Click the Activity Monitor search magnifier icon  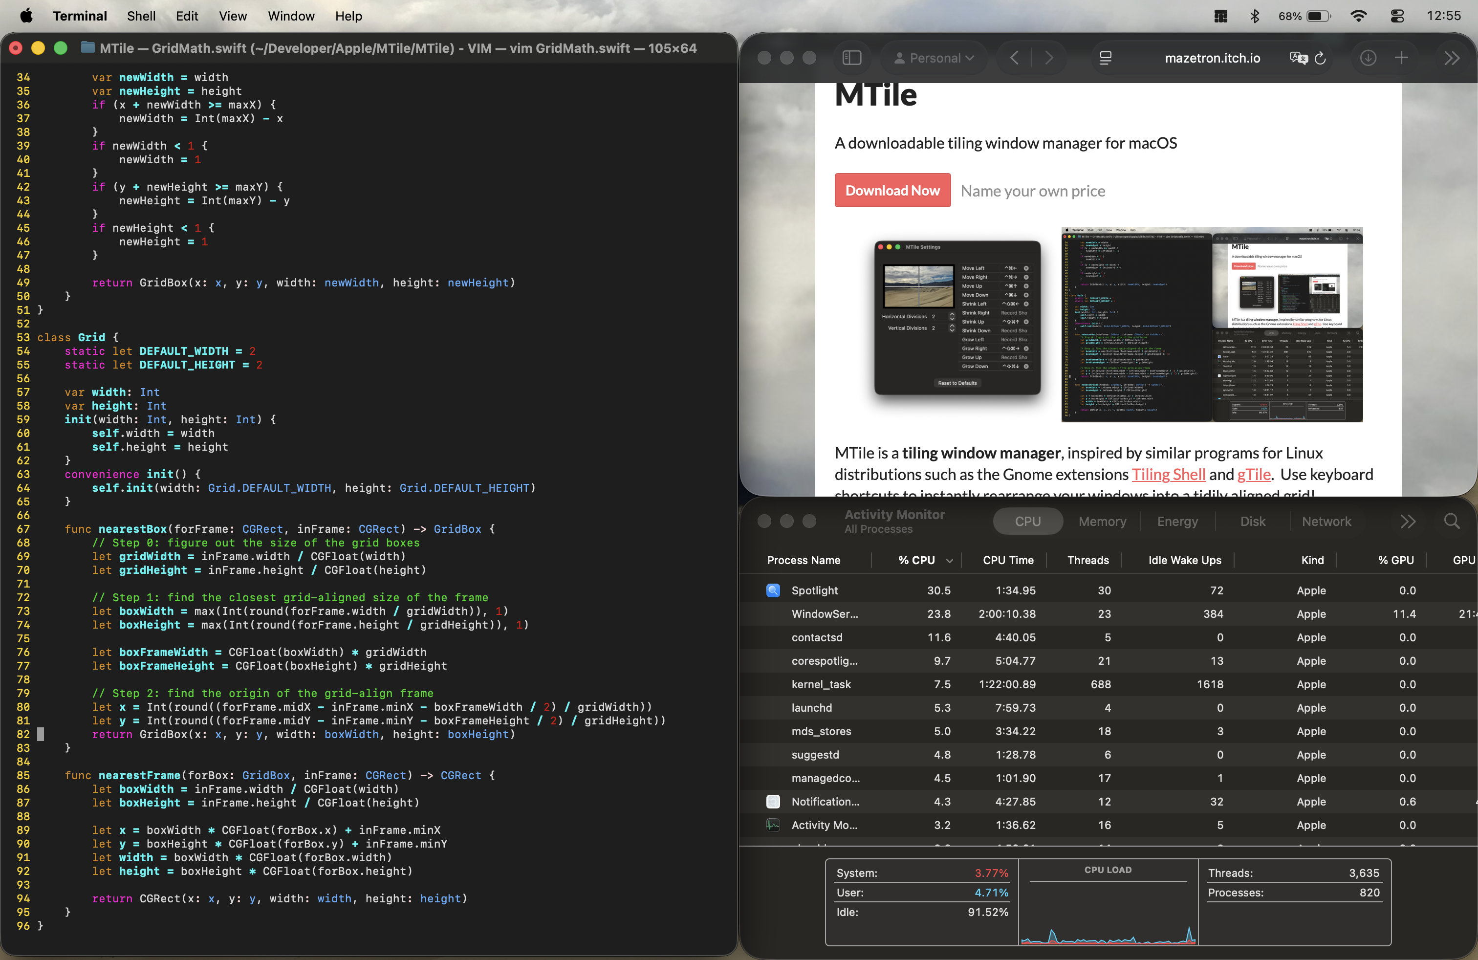click(1451, 521)
